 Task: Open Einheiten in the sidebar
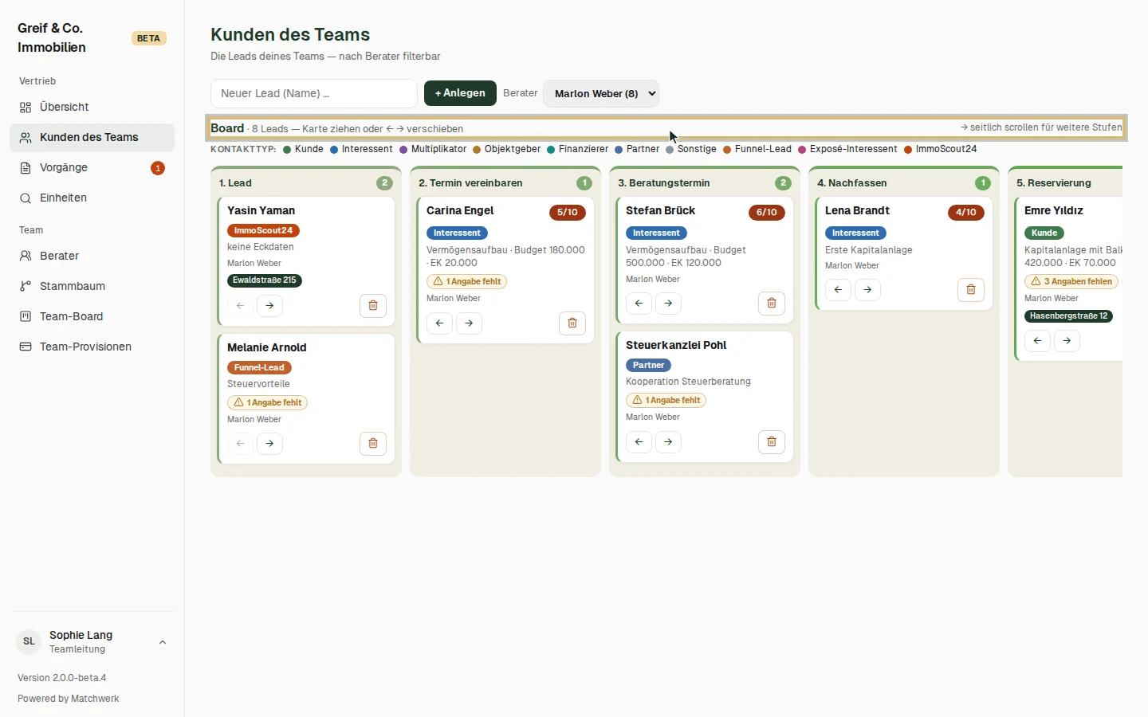(92, 198)
